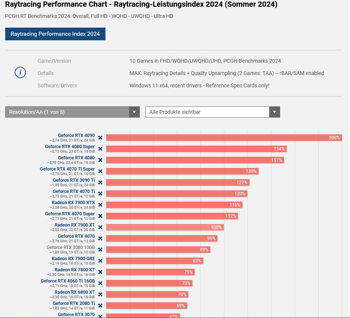This screenshot has width=350, height=318.
Task: Open the Alle Produkte sichtbar dropdown
Action: click(x=213, y=112)
